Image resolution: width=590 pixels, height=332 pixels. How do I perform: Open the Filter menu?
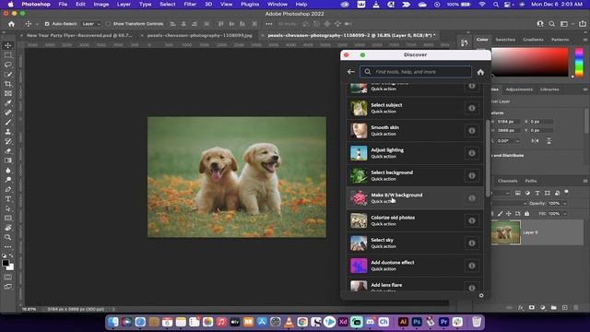[x=190, y=4]
